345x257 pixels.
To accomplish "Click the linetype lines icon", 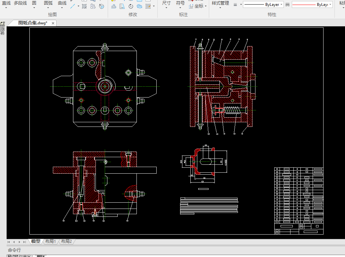I will [x=235, y=5].
